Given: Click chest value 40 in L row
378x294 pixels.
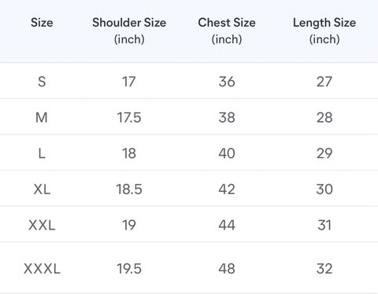Looking at the screenshot, I should 227,153.
